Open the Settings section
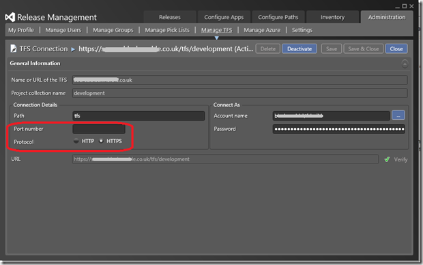The width and height of the screenshot is (423, 265). (x=302, y=30)
